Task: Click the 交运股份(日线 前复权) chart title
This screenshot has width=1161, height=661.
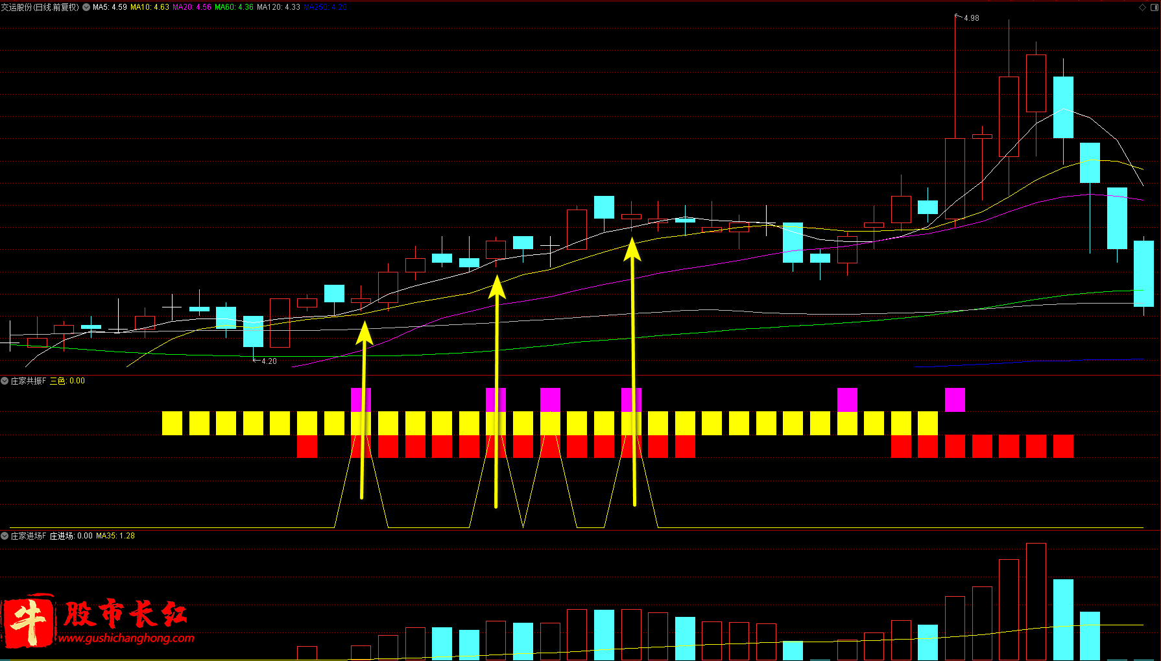Action: pos(40,7)
